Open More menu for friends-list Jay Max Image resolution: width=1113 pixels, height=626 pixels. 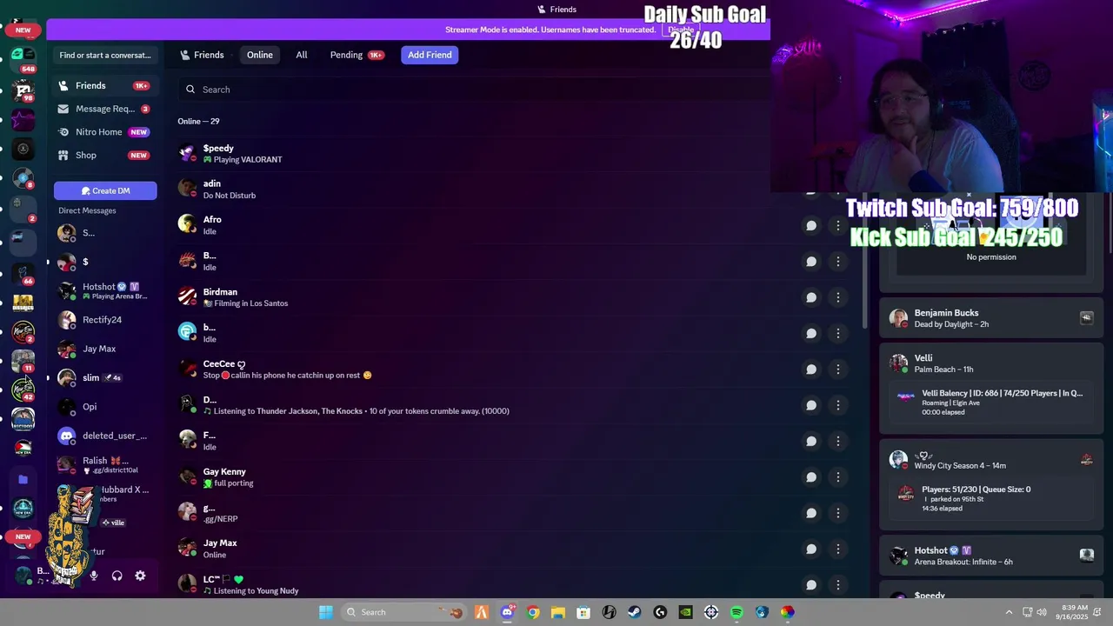[x=837, y=549]
